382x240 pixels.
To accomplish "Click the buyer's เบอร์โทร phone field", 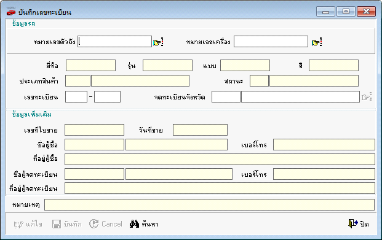I will (324, 145).
